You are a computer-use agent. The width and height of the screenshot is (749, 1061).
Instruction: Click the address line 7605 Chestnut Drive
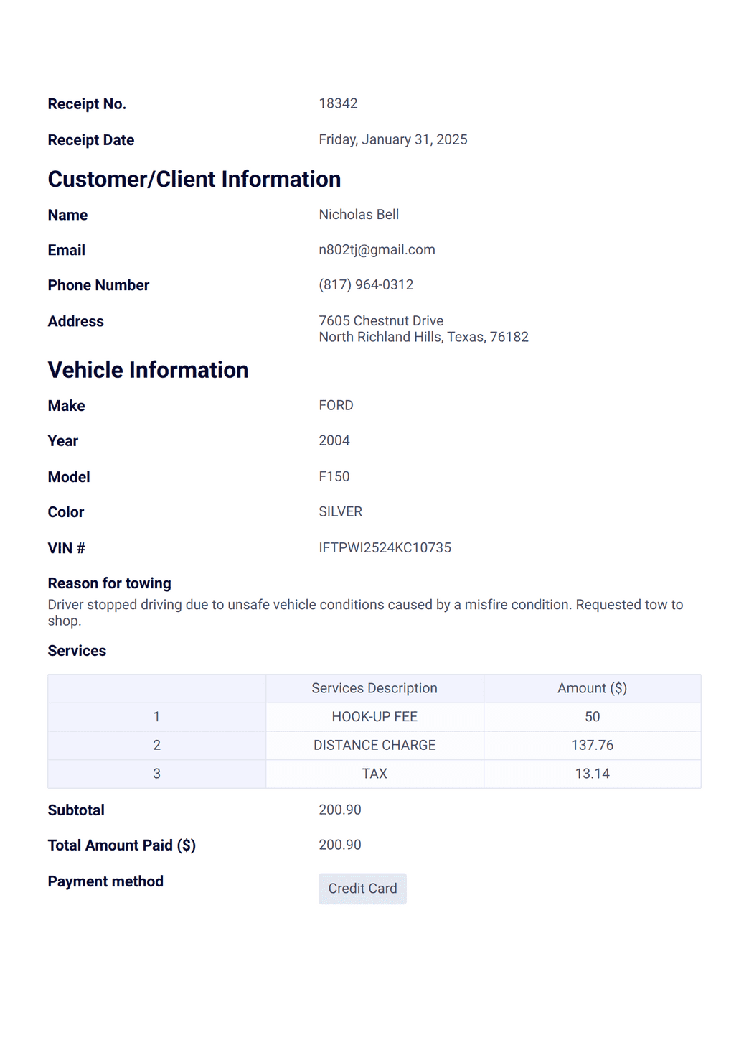381,321
